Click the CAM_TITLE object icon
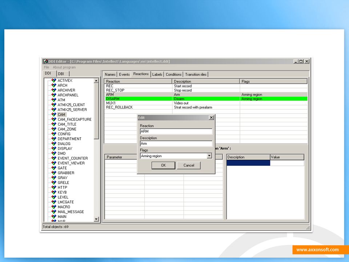 54,124
